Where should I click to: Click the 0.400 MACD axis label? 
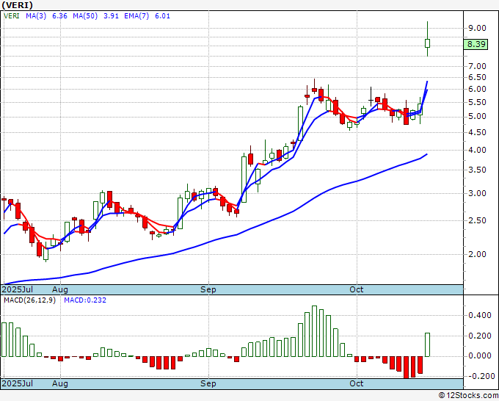click(479, 316)
